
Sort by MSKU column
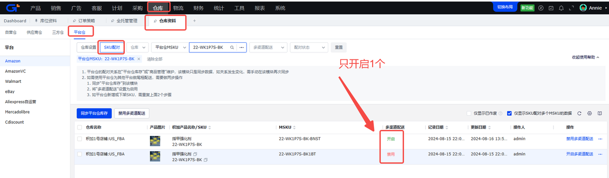point(294,128)
